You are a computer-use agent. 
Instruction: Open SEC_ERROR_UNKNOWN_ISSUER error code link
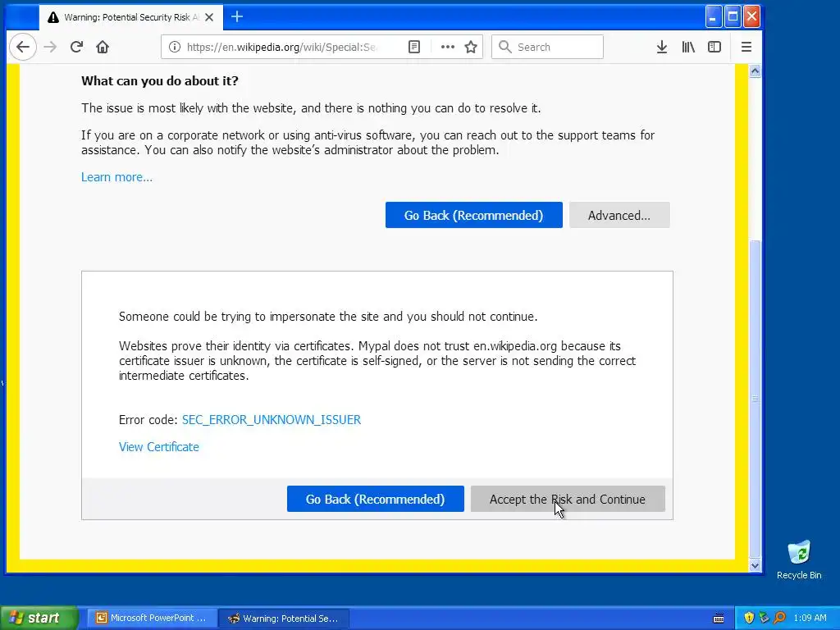click(271, 419)
